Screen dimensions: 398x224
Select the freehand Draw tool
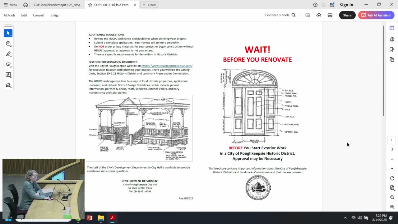pyautogui.click(x=8, y=64)
